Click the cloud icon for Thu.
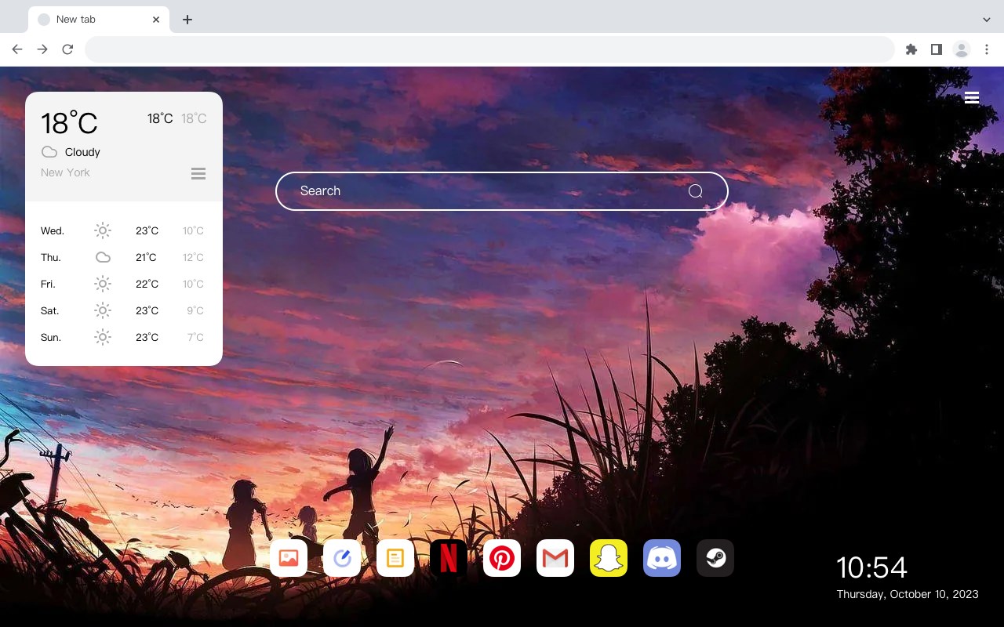Image resolution: width=1004 pixels, height=627 pixels. tap(103, 257)
